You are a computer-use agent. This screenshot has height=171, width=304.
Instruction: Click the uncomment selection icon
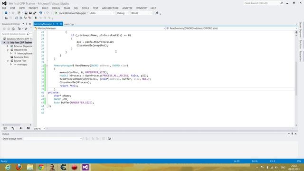pyautogui.click(x=30, y=18)
